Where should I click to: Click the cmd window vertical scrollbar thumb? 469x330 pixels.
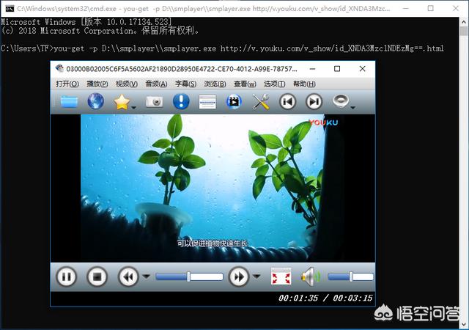pos(464,31)
